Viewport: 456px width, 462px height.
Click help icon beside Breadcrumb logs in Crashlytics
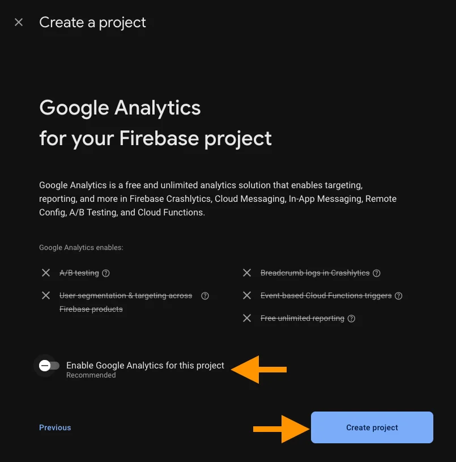pos(377,273)
